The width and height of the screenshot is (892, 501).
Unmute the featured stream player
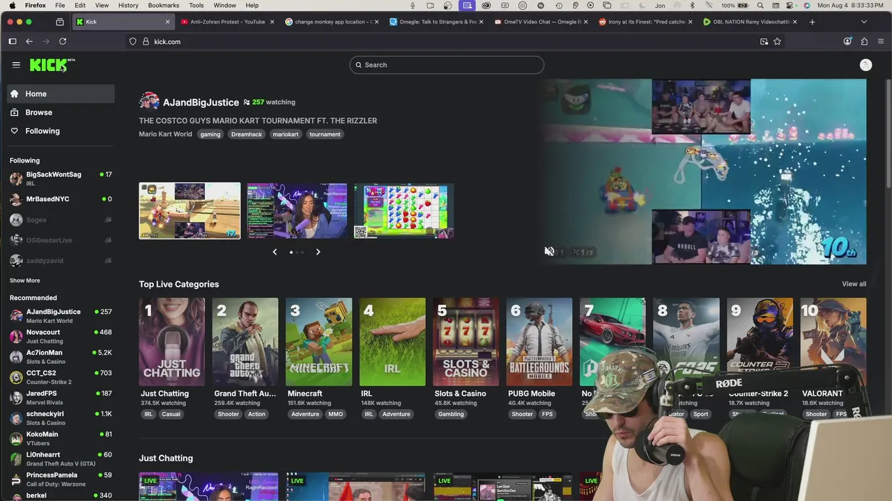[x=549, y=252]
